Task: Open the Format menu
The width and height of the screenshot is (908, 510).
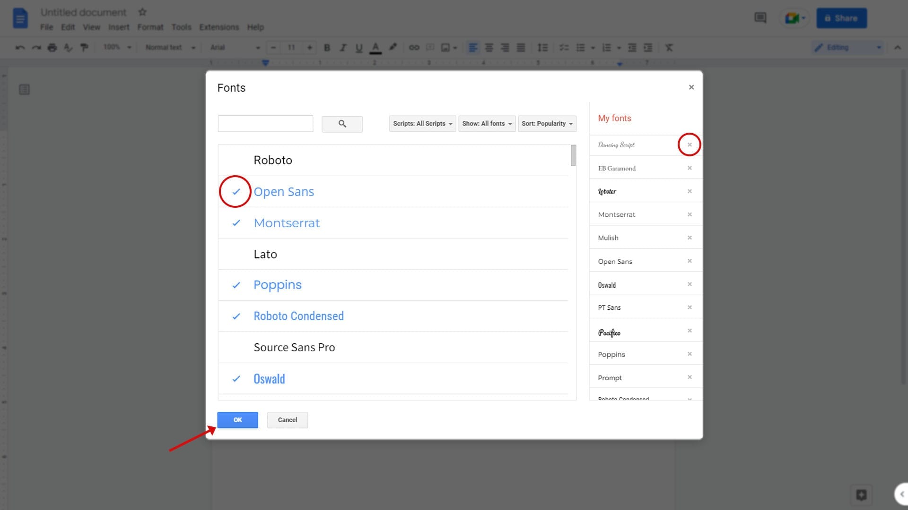Action: 150,27
